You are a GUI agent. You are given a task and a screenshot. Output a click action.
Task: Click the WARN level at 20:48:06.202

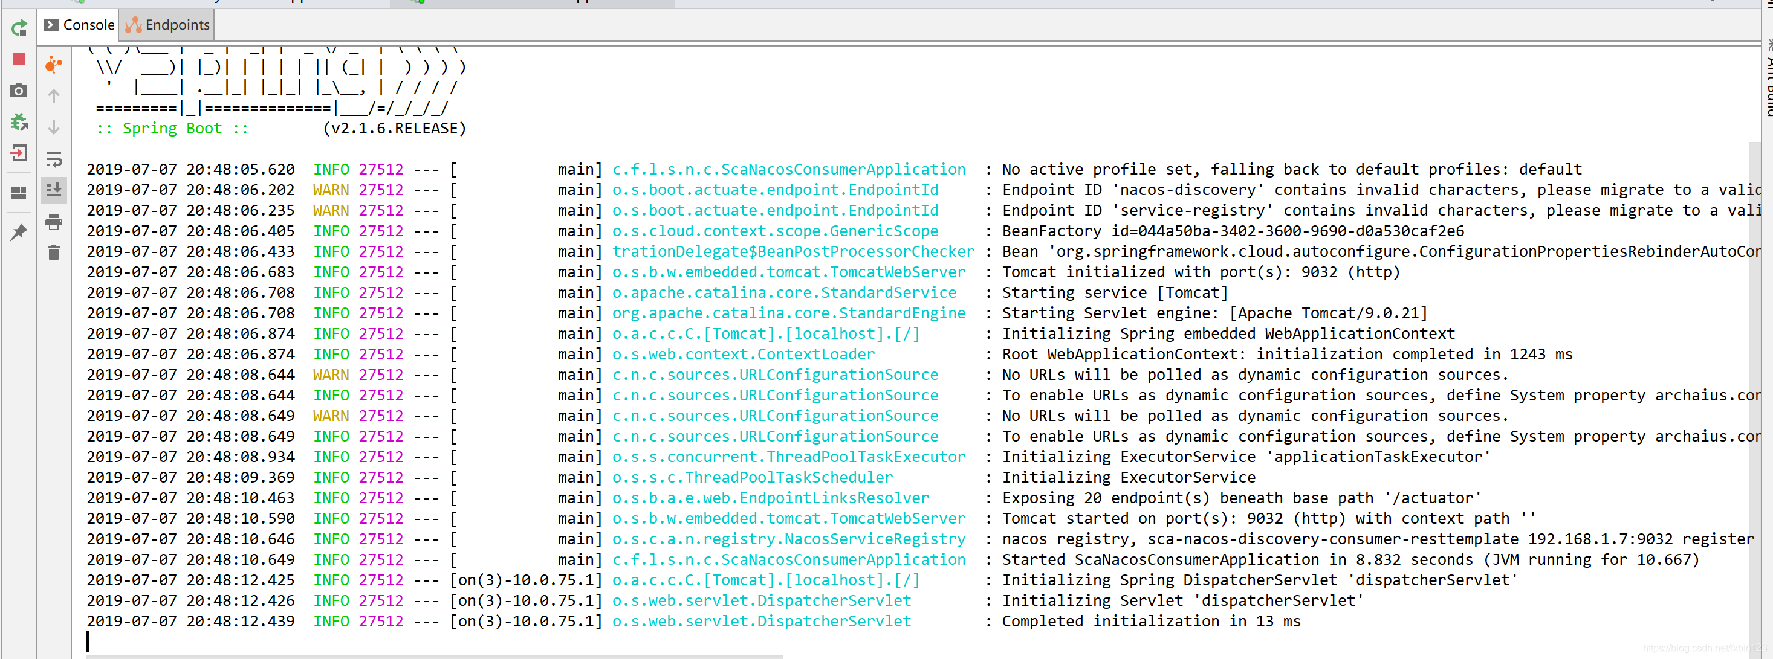[x=331, y=190]
